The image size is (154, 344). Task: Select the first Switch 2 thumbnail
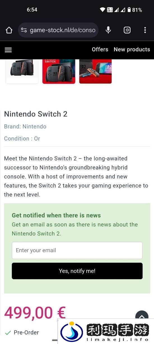22,71
